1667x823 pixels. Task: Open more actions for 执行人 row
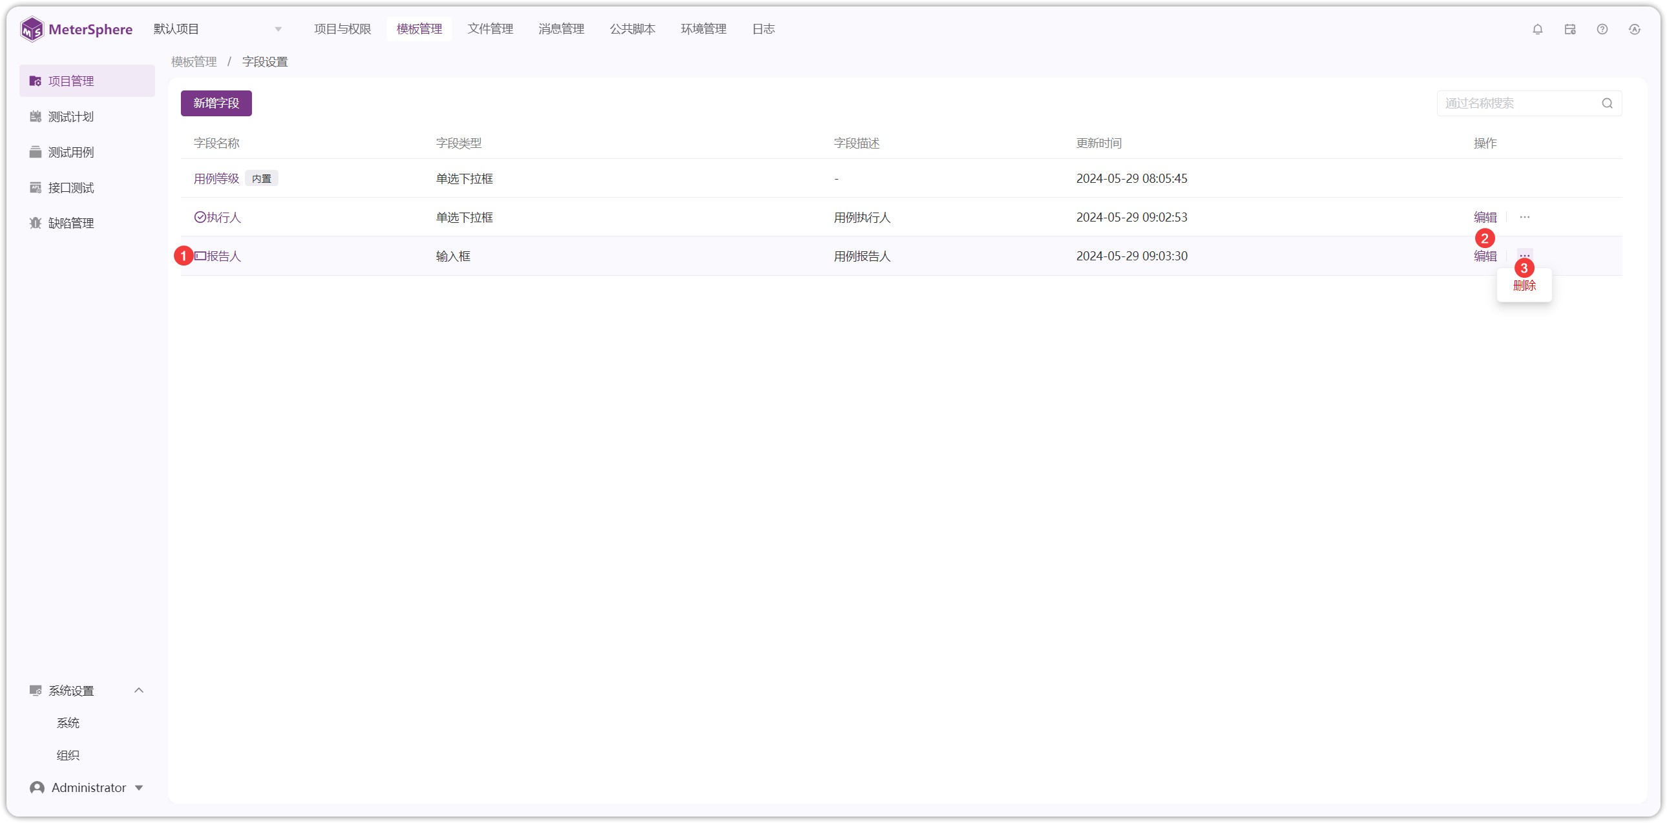click(x=1525, y=218)
